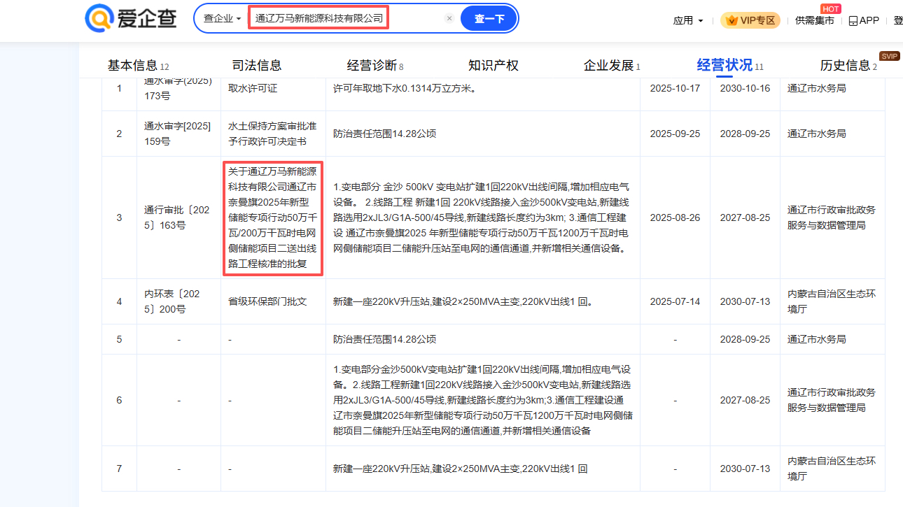
Task: Click row number 6 cell
Action: click(119, 400)
